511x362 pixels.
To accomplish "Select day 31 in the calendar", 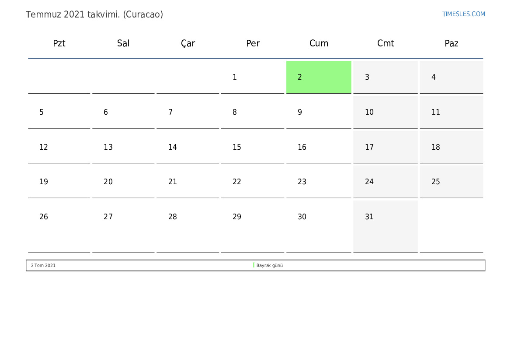I will tap(386, 226).
